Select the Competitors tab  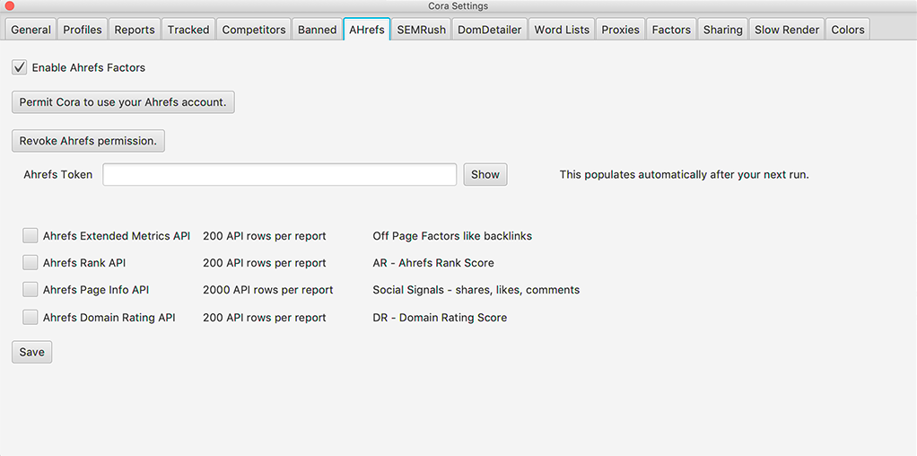[254, 30]
